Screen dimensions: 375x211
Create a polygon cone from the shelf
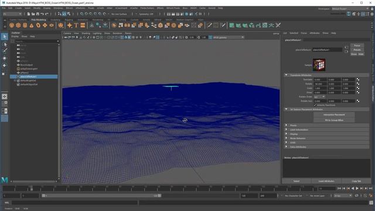pyautogui.click(x=32, y=25)
